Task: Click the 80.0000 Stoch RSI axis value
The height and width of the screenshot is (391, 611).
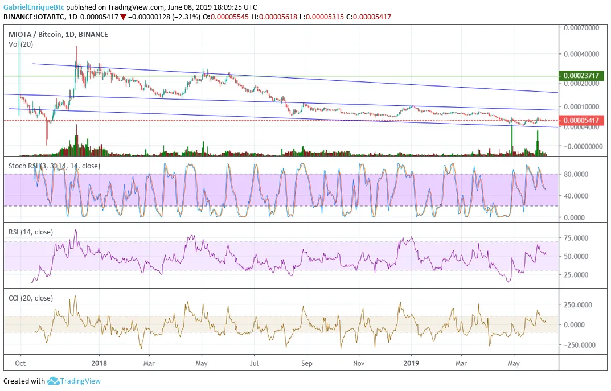Action: pos(576,174)
